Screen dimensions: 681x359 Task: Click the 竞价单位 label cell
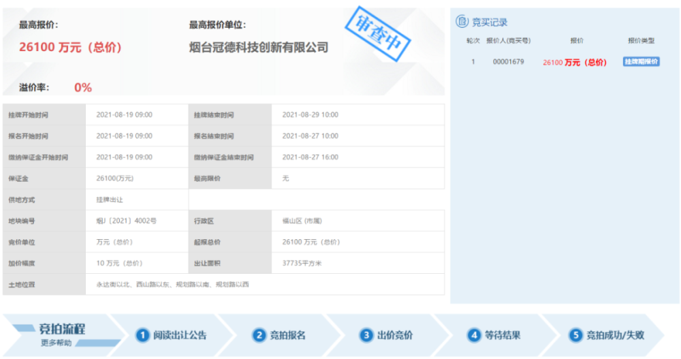pos(44,242)
